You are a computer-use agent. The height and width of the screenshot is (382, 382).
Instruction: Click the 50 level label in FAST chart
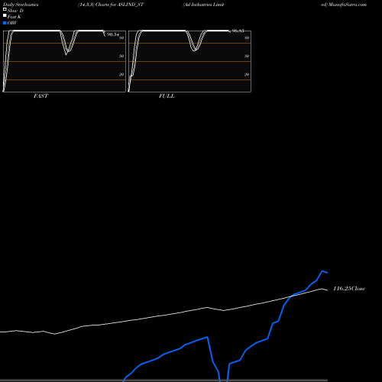(x=121, y=56)
